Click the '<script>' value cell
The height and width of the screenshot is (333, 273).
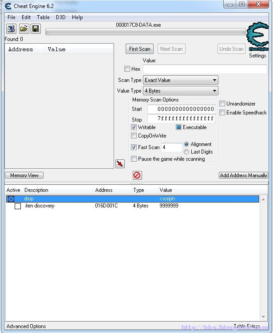point(167,199)
